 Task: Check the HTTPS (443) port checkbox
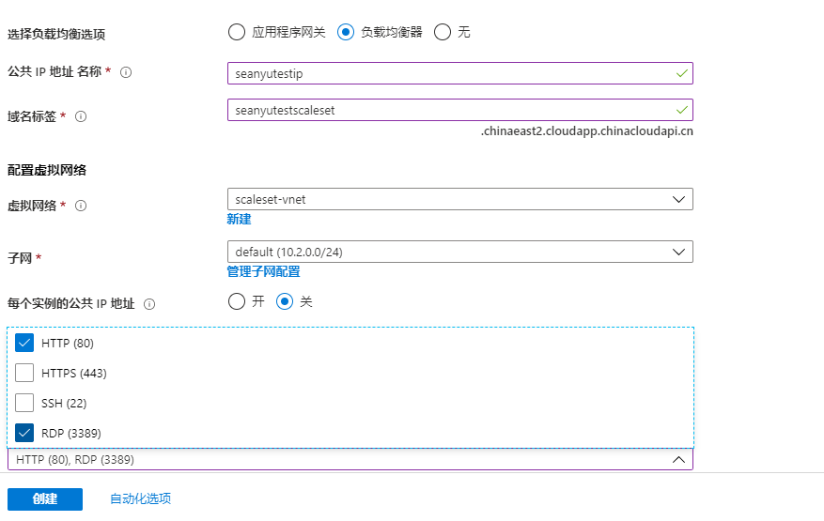point(24,373)
